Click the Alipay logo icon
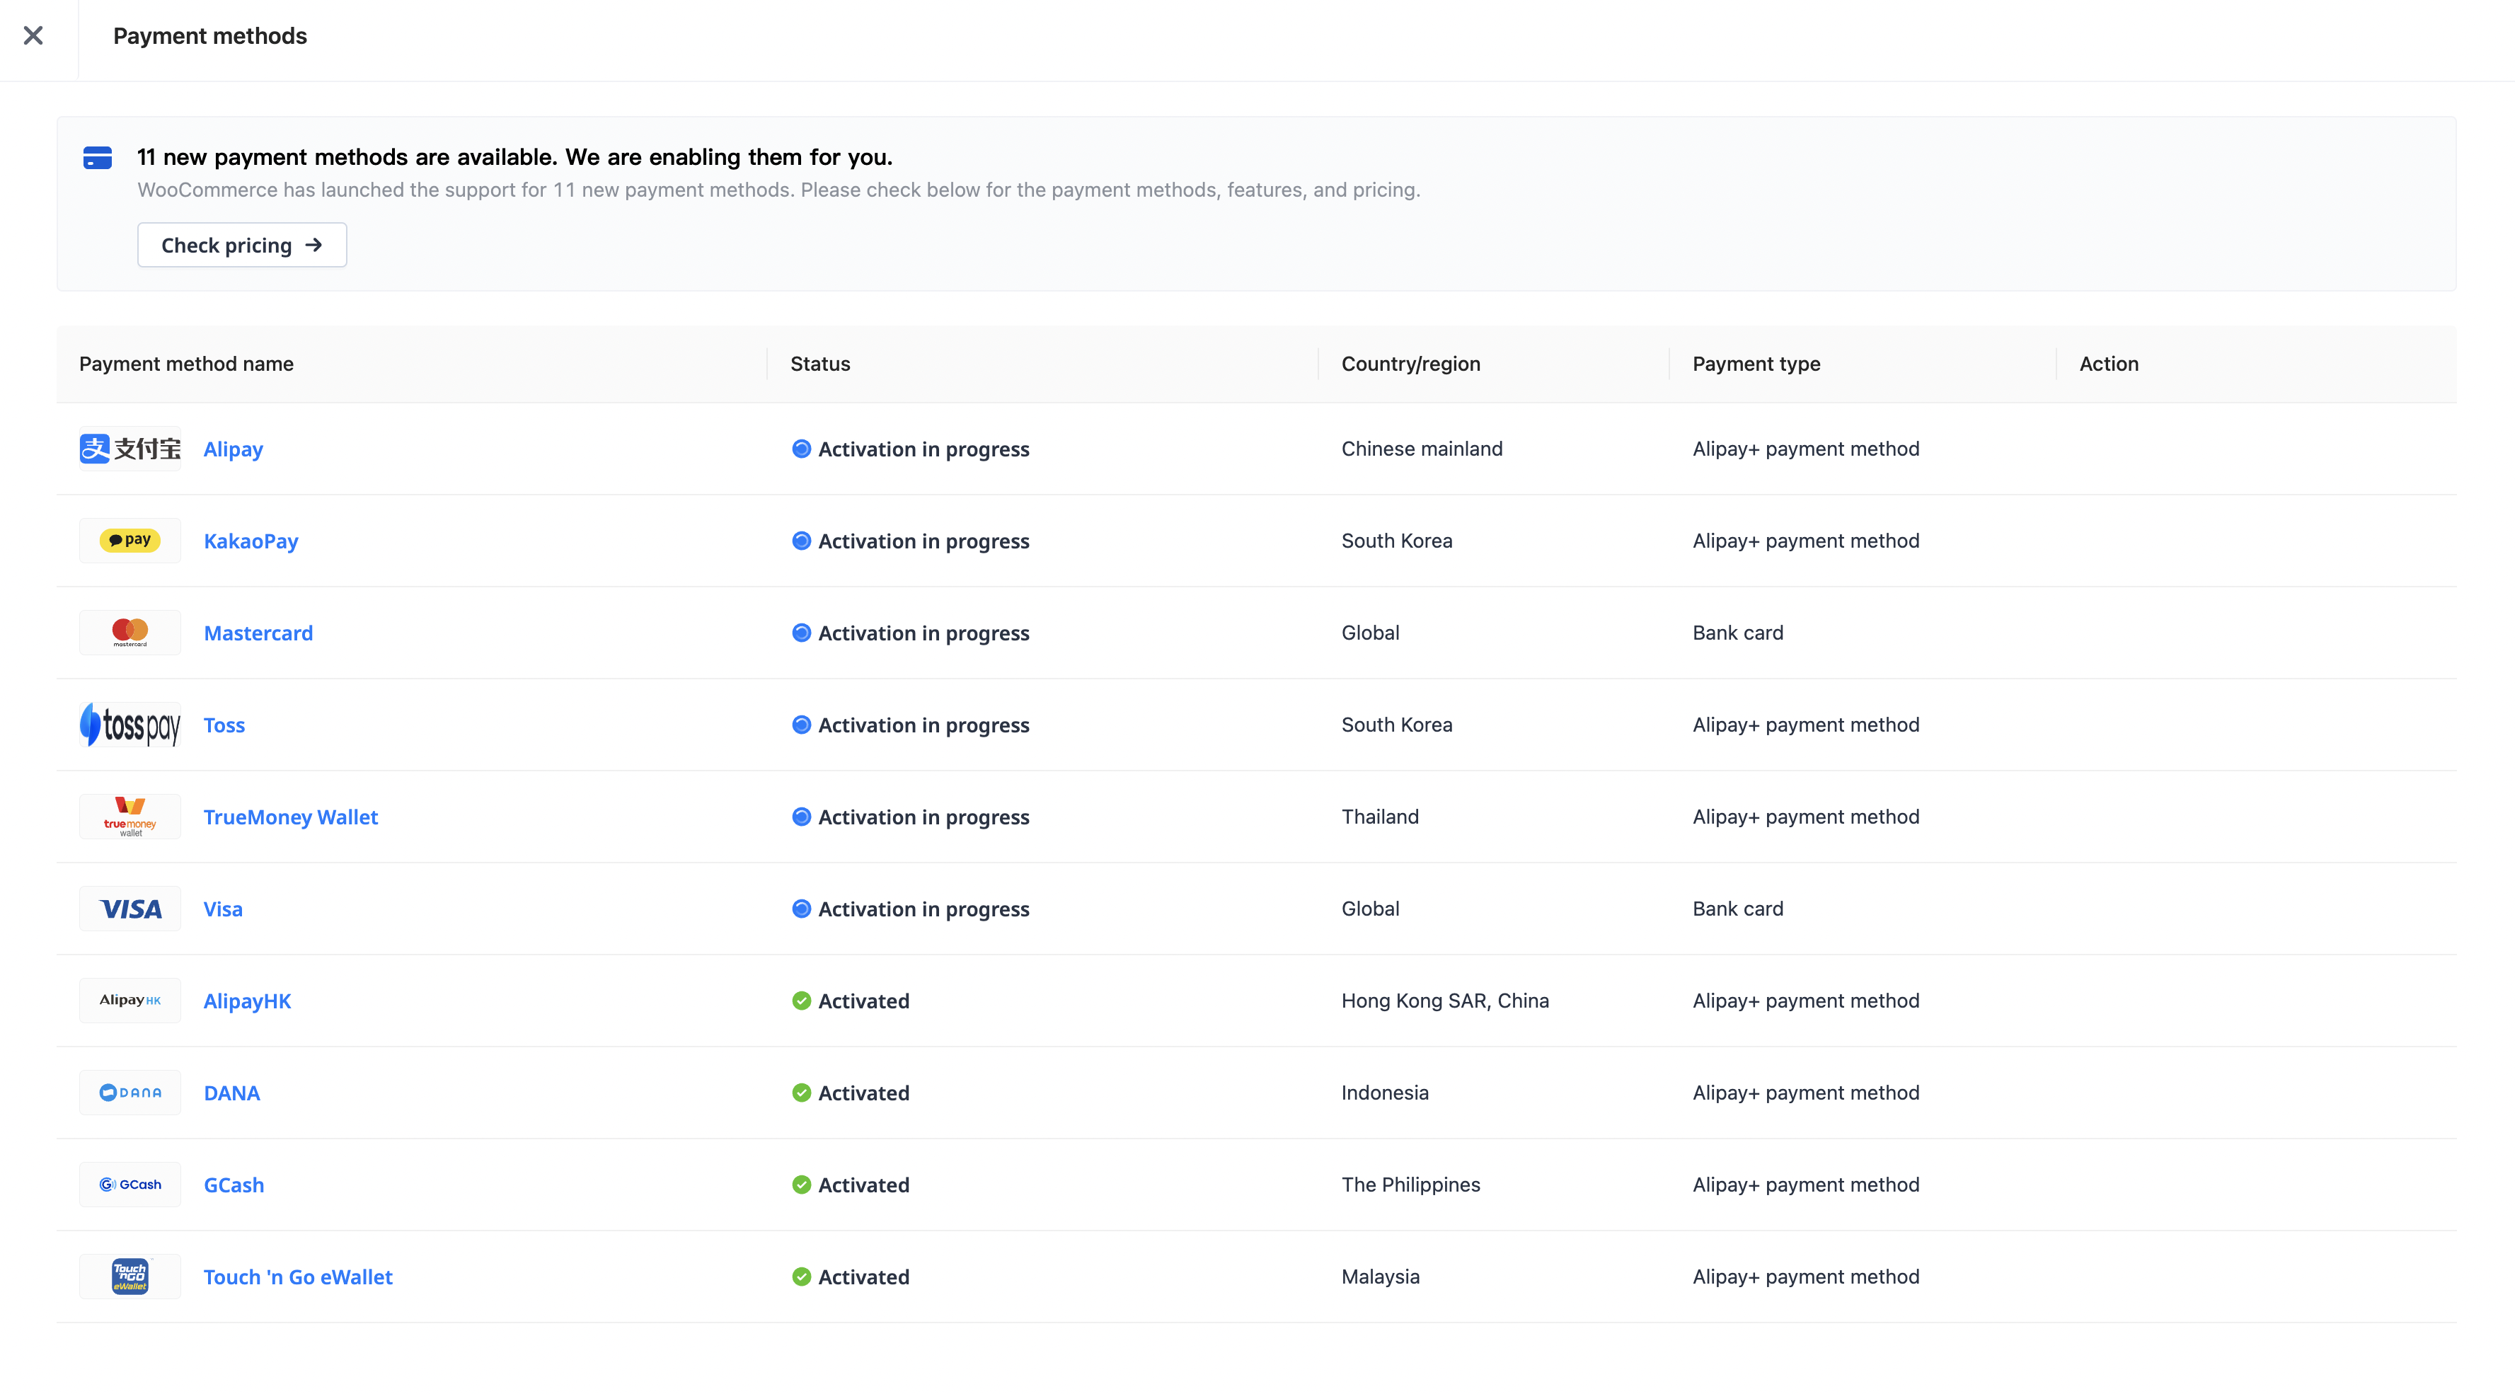The width and height of the screenshot is (2515, 1394). point(130,449)
